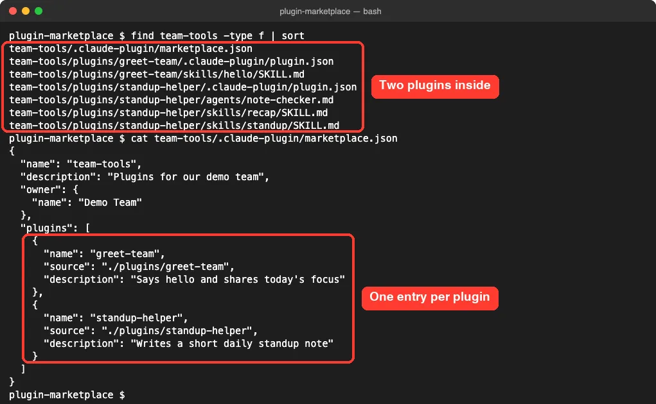The image size is (656, 404).
Task: Select the greet-team plugin.json path line
Action: tap(172, 62)
